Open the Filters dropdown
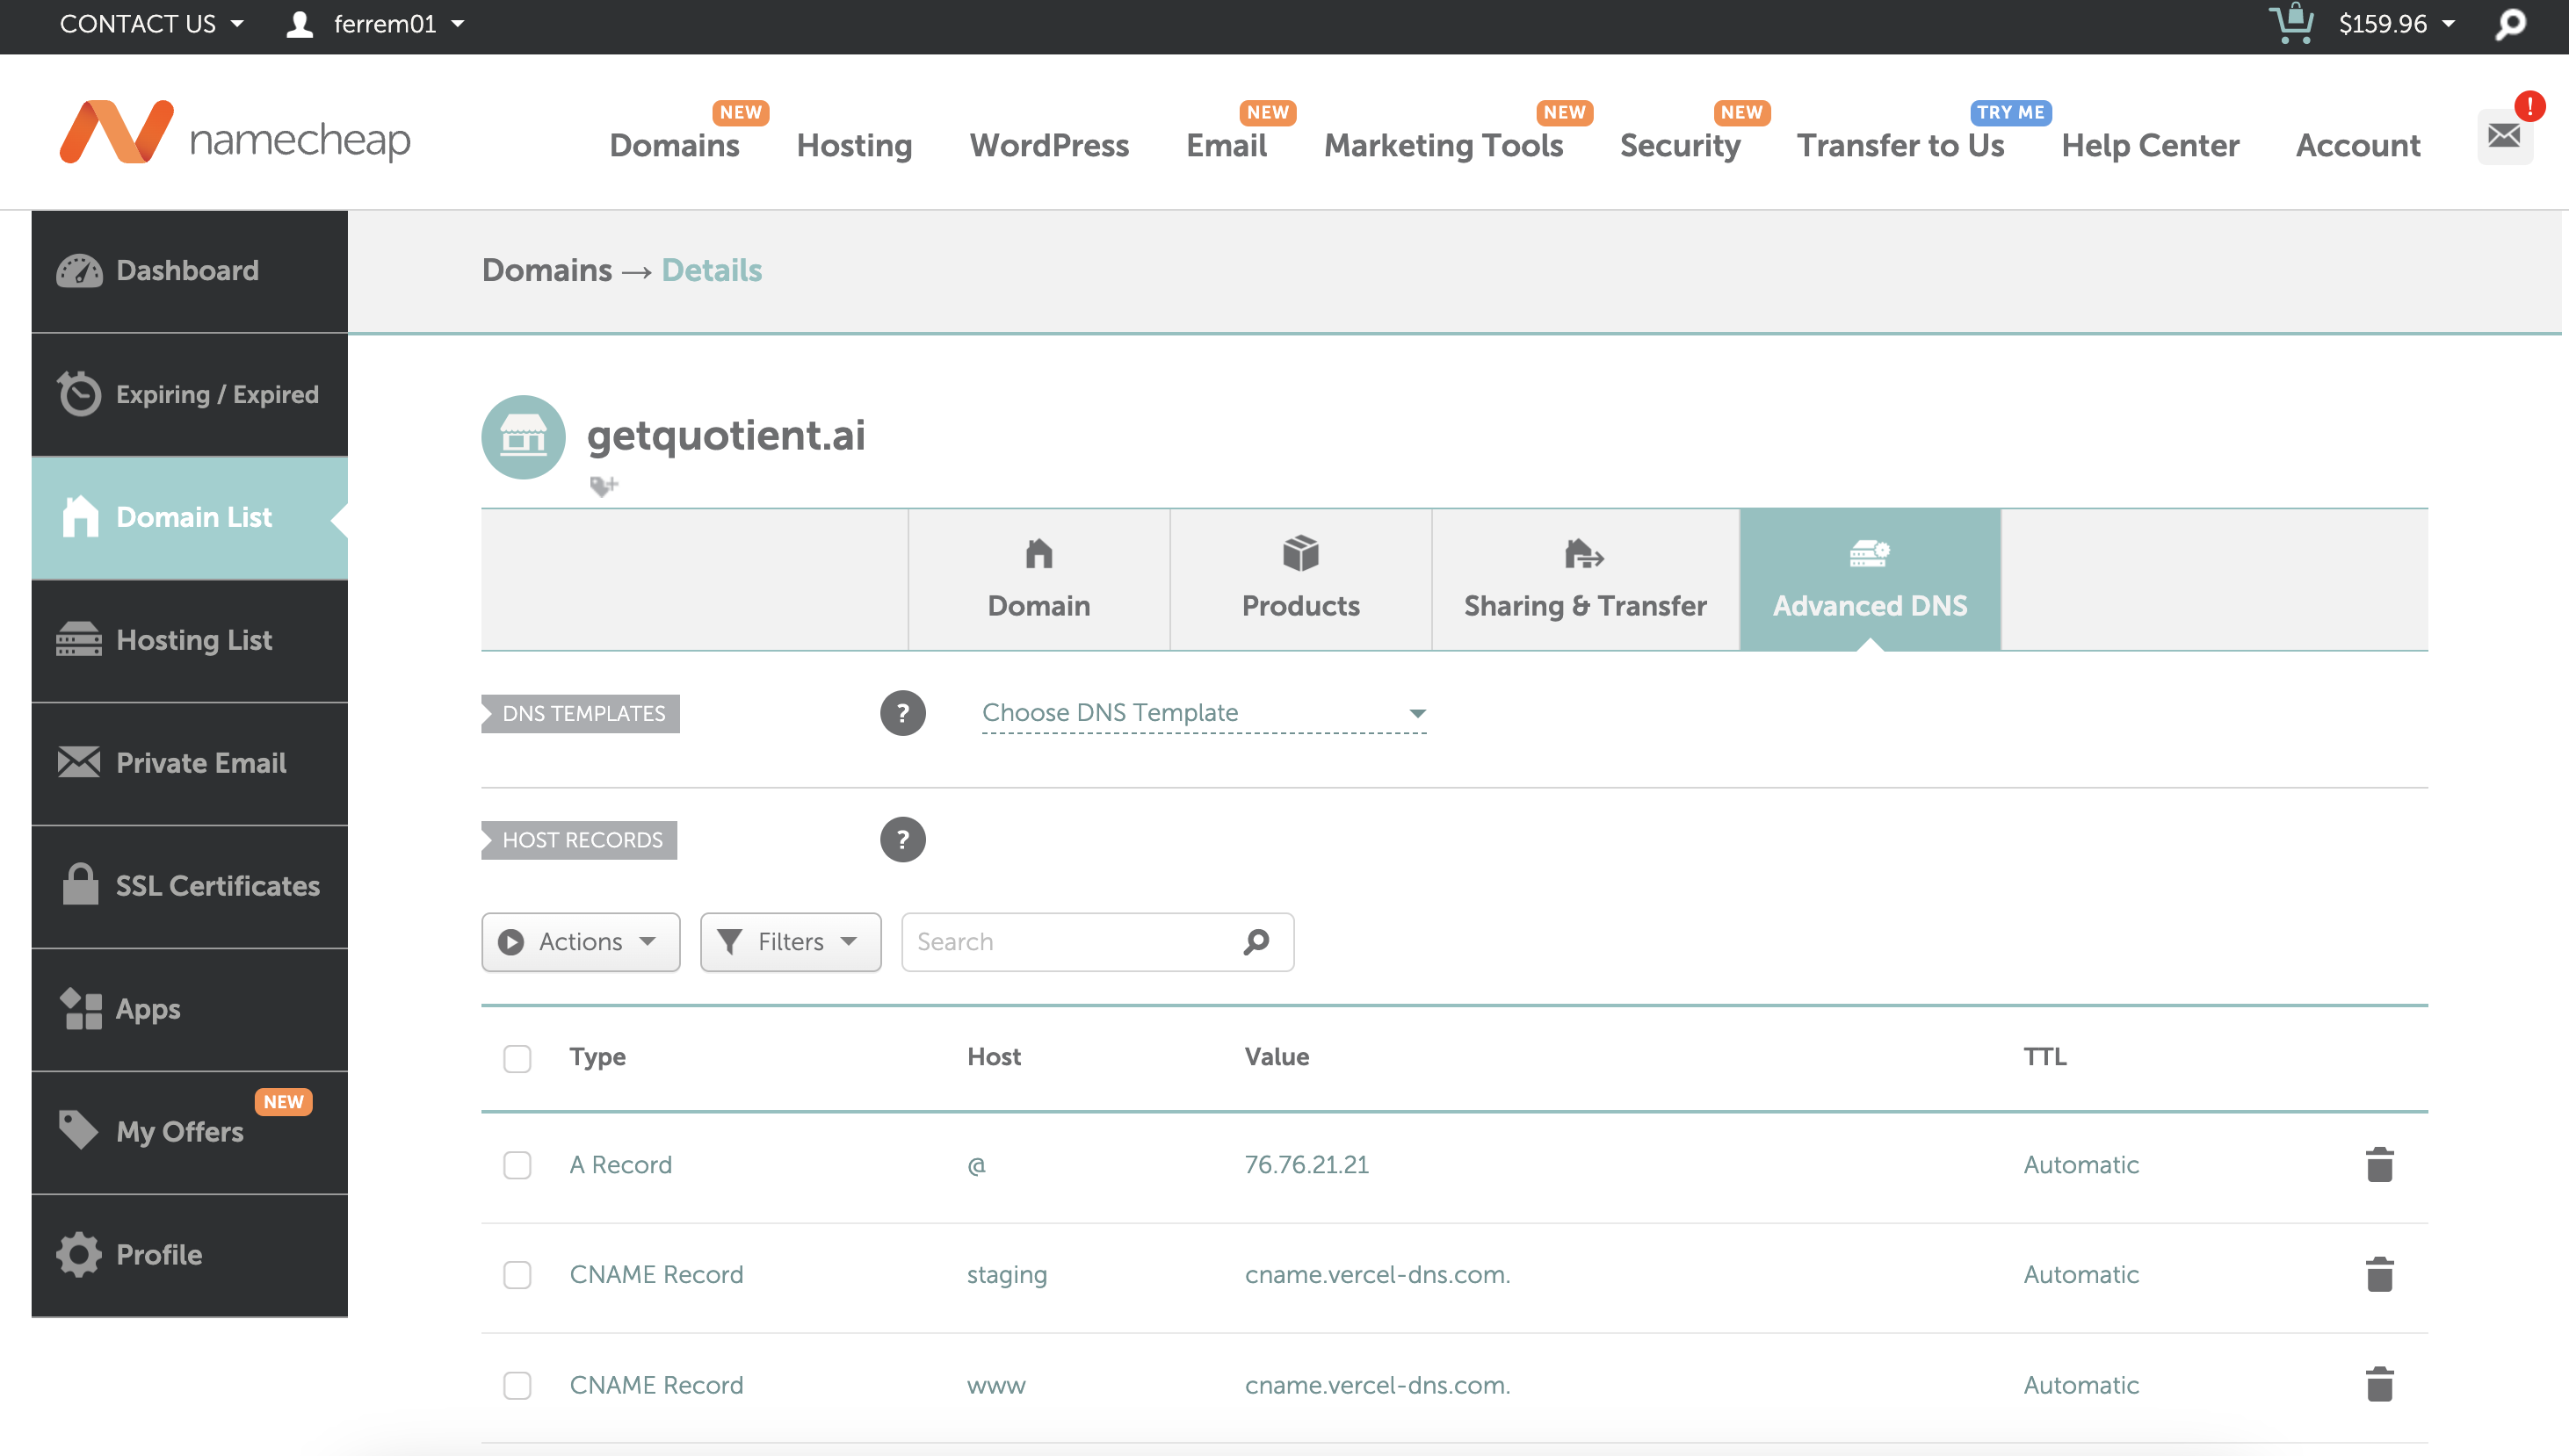This screenshot has width=2569, height=1456. tap(791, 942)
